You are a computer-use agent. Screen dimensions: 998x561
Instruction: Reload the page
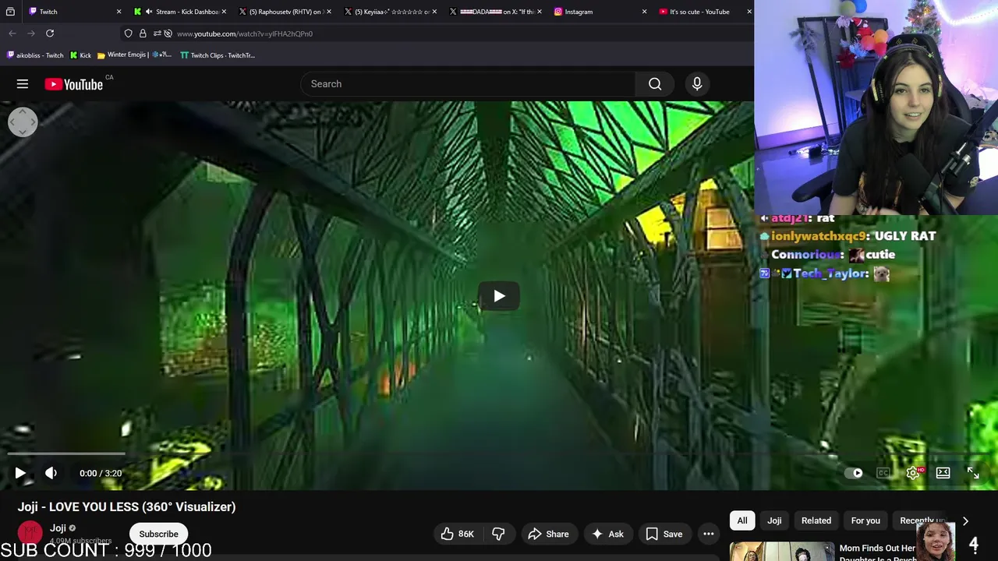point(50,34)
